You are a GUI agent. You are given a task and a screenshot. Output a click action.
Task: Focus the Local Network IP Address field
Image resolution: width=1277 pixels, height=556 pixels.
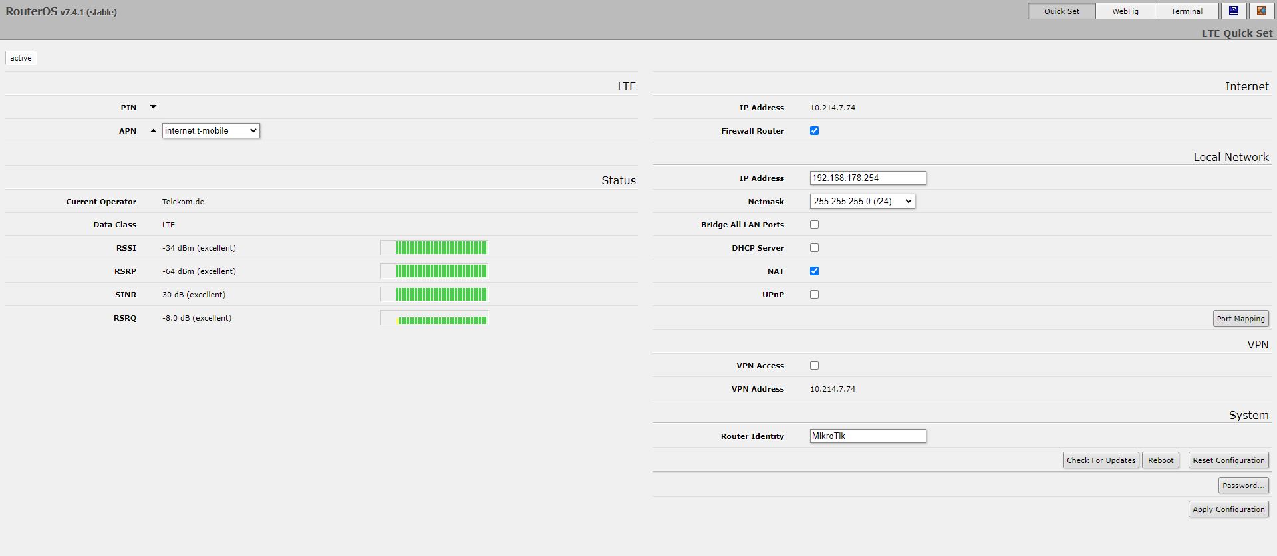(x=868, y=178)
